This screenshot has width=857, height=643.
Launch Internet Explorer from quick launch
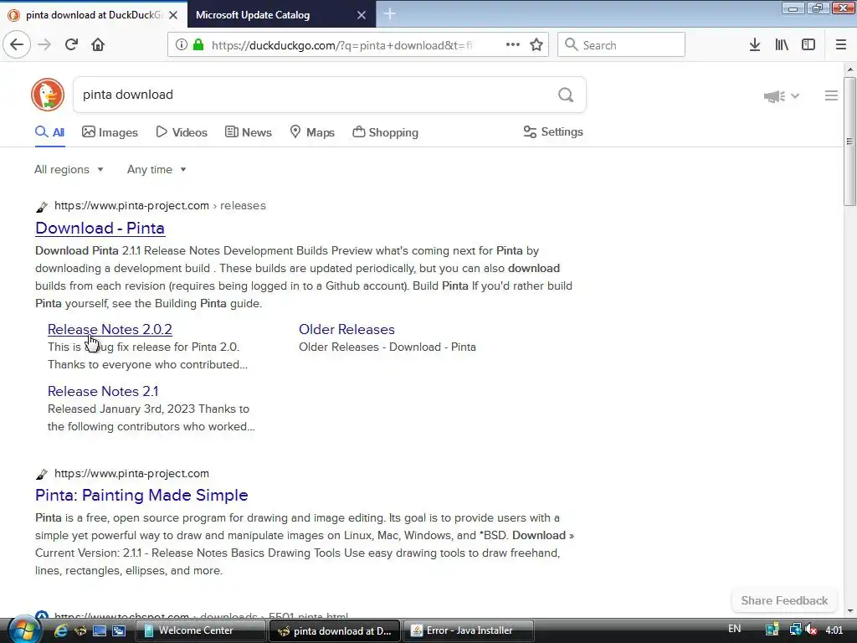pyautogui.click(x=61, y=630)
